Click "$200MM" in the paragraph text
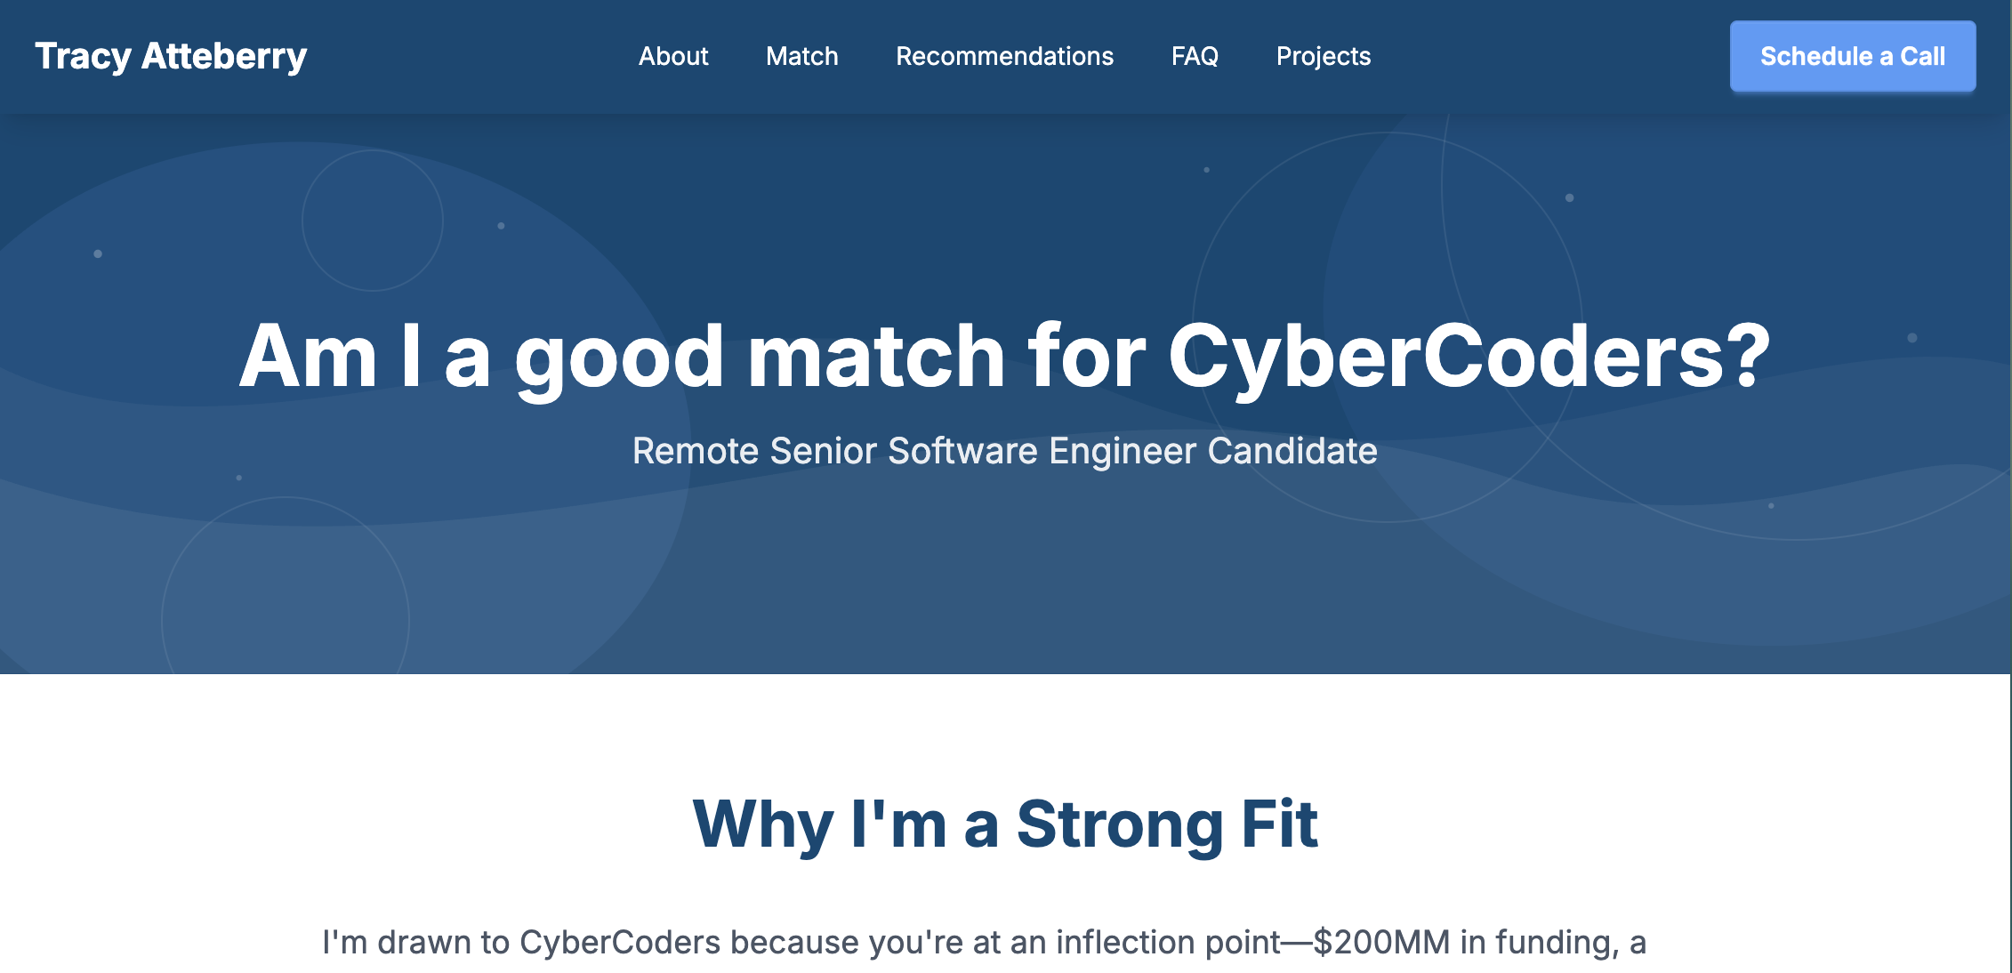2012x973 pixels. click(x=1381, y=942)
